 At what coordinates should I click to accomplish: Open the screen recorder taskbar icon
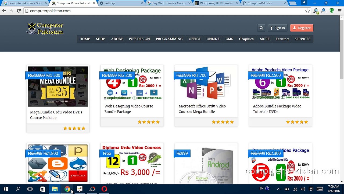(x=80, y=189)
